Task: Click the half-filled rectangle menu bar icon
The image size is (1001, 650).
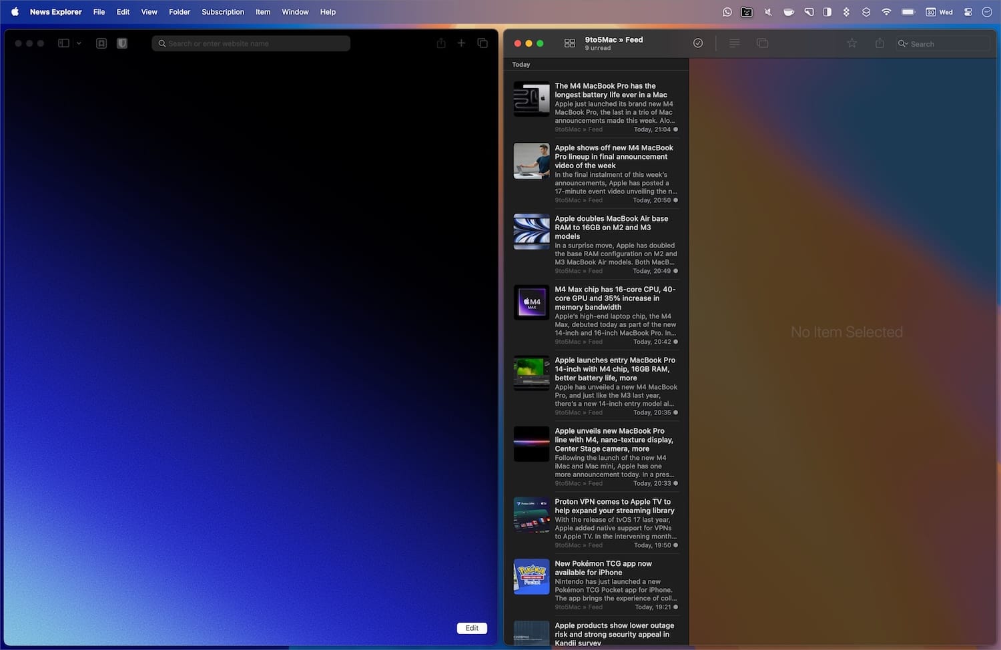Action: click(x=827, y=12)
